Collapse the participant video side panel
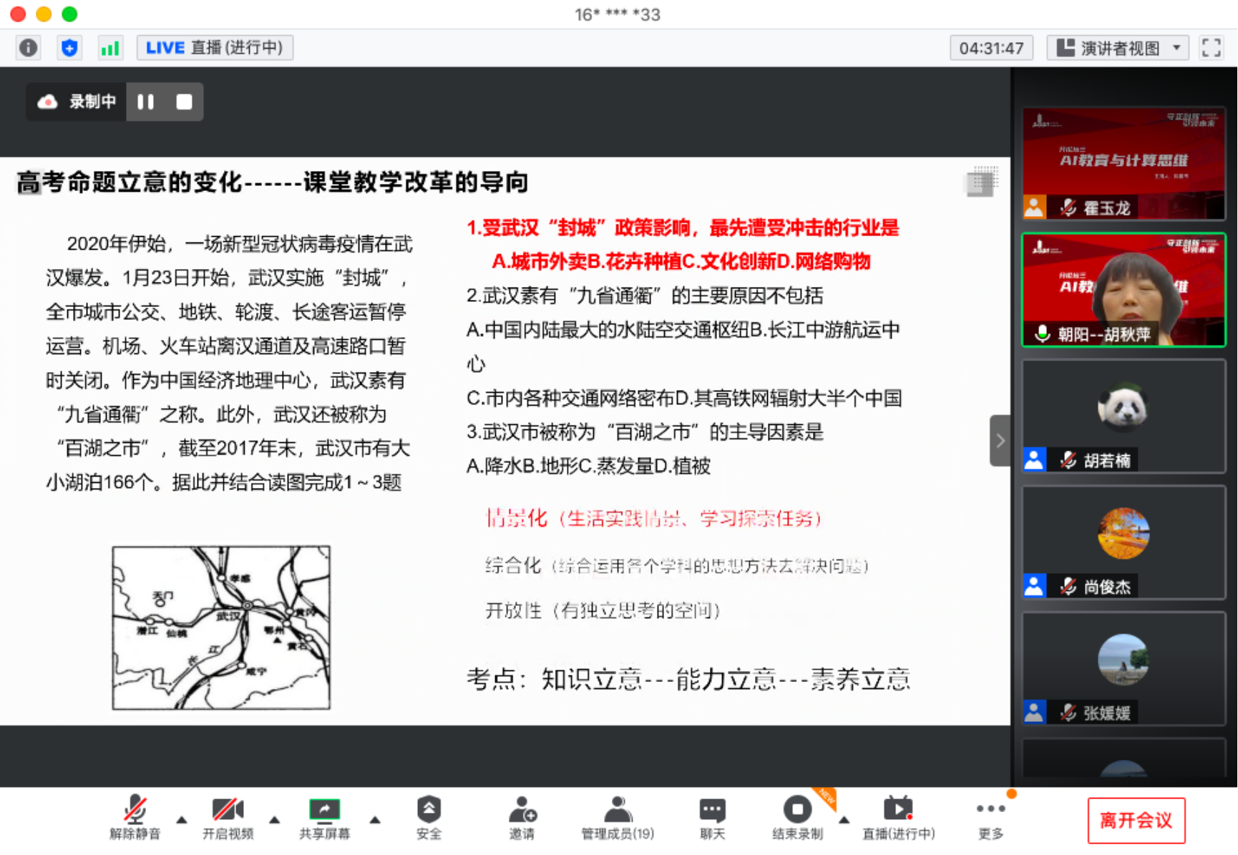 [1000, 441]
